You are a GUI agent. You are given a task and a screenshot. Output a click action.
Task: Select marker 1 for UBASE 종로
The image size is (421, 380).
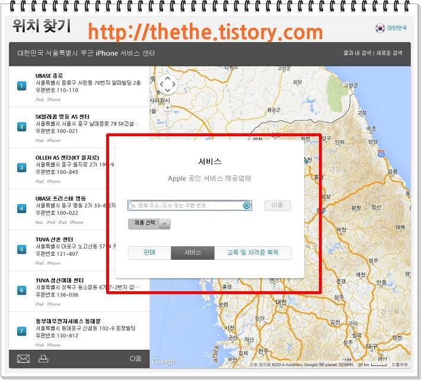[x=22, y=86]
